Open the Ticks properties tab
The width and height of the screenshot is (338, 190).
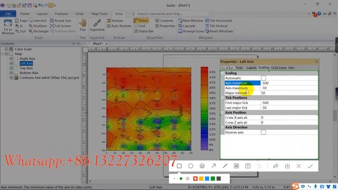(x=239, y=68)
